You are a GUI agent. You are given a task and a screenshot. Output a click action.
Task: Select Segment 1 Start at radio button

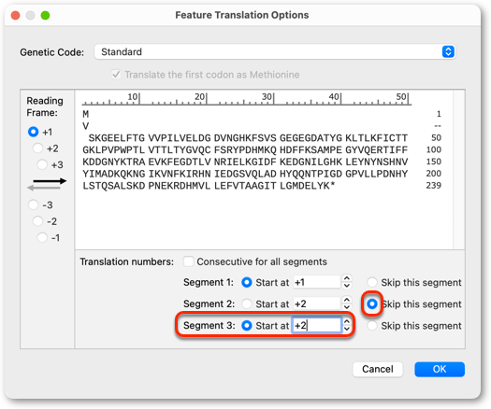point(247,282)
